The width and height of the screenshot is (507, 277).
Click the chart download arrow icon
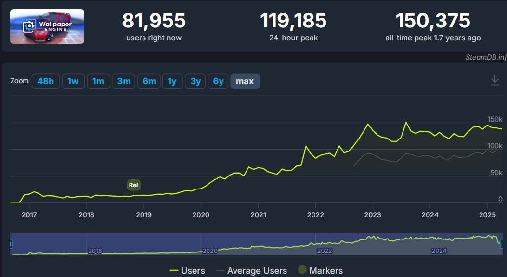494,80
